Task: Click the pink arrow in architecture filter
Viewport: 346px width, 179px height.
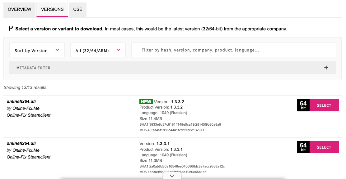Action: [118, 50]
